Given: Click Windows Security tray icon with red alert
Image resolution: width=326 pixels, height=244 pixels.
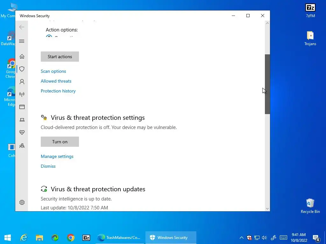Looking at the screenshot, I should pos(249,238).
